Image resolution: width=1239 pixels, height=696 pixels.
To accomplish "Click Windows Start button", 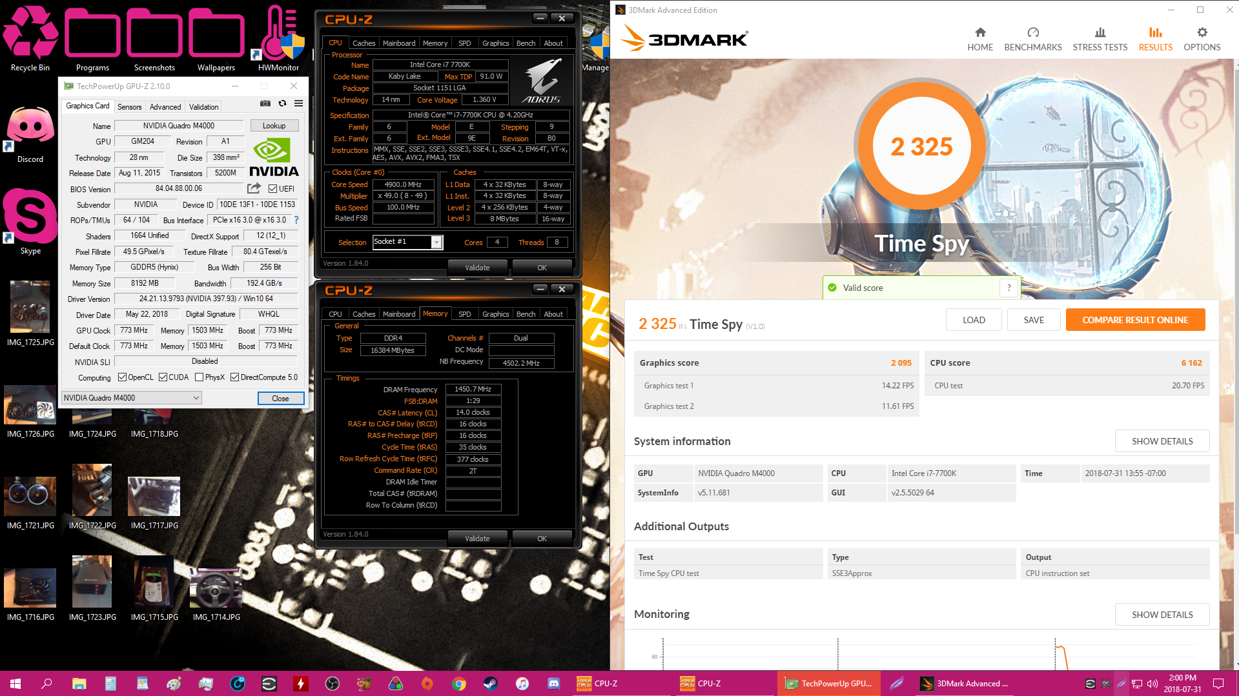I will coord(15,683).
